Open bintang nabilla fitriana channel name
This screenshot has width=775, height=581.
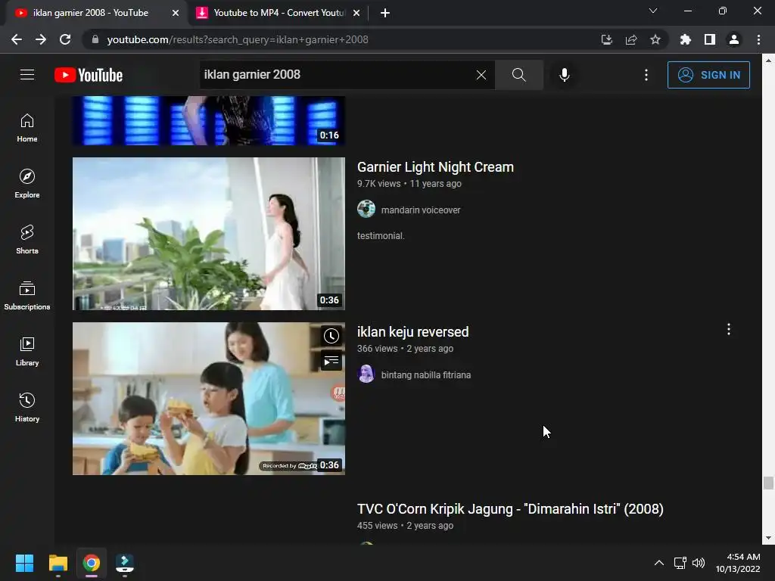pyautogui.click(x=426, y=375)
